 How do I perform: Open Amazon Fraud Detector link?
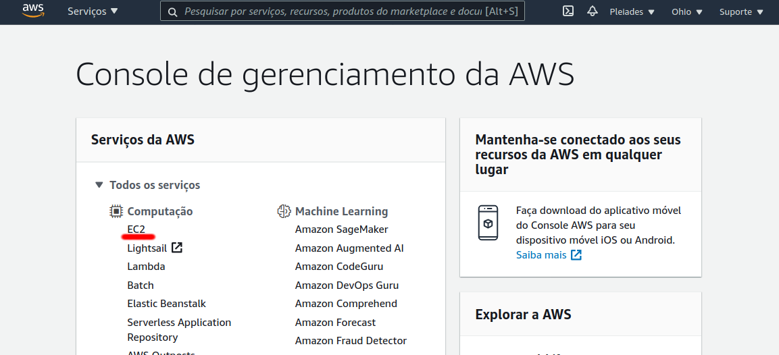coord(351,341)
